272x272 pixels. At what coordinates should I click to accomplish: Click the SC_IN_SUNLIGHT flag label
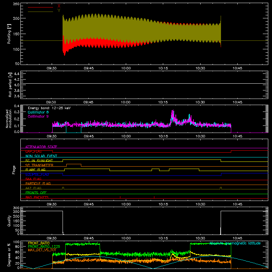coord(39,160)
